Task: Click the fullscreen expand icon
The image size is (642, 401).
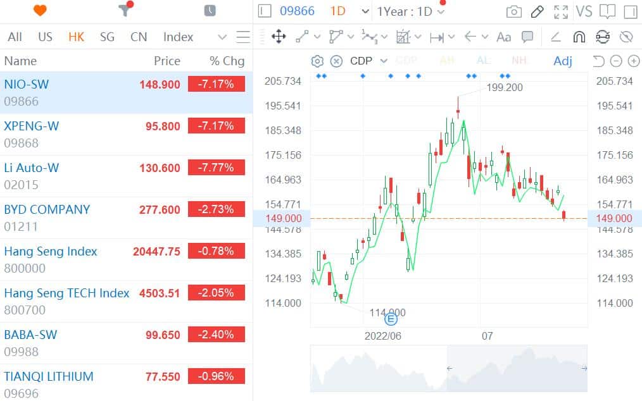Action: 560,11
